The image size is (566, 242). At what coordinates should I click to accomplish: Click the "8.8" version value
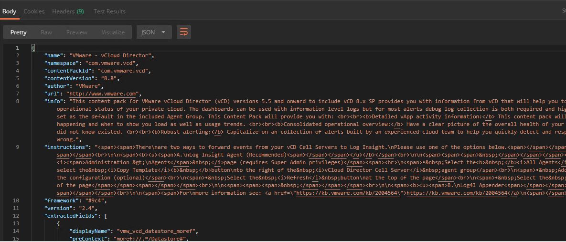click(108, 78)
